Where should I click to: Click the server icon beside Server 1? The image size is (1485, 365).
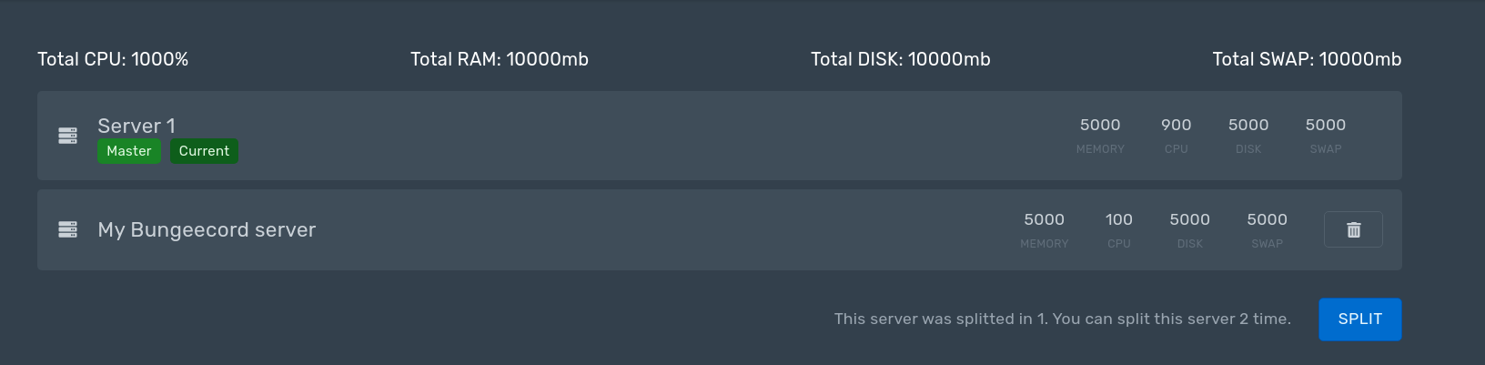click(67, 136)
